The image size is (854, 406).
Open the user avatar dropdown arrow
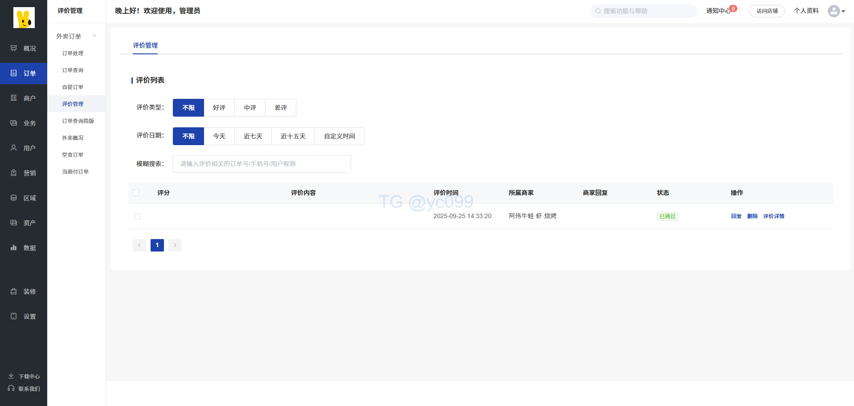coord(843,11)
